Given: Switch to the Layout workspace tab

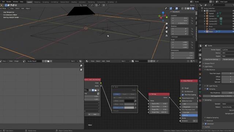Looking at the screenshot, I should pos(29,2).
